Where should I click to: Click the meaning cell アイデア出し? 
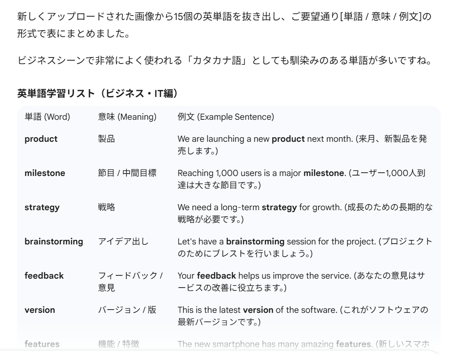123,241
